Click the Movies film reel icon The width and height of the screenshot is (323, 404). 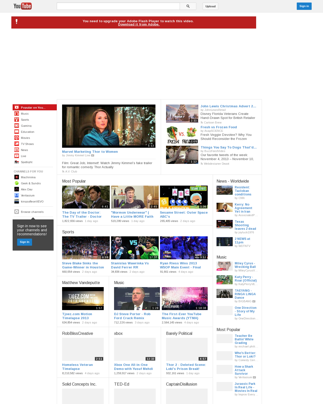(17, 138)
